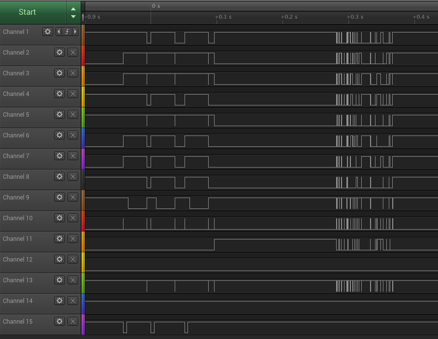Click Channel 4 yellow color strip
The width and height of the screenshot is (438, 339).
pos(83,97)
